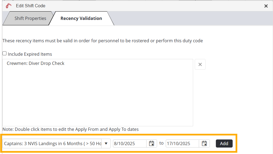Click the 17/10/2025 to-date field
The height and width of the screenshot is (154, 273).
(182, 143)
